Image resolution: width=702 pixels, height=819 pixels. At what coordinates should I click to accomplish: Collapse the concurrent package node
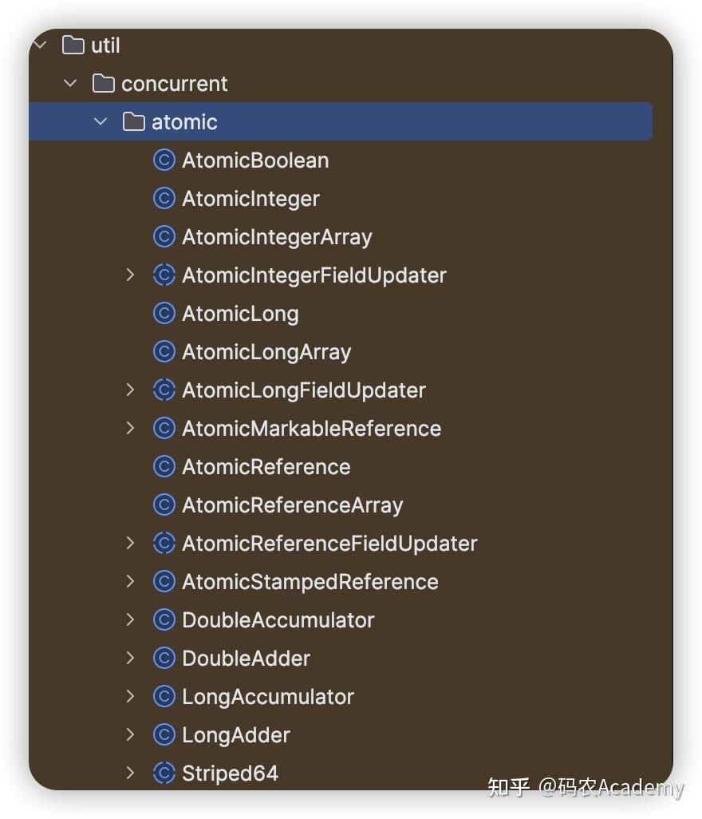point(70,84)
